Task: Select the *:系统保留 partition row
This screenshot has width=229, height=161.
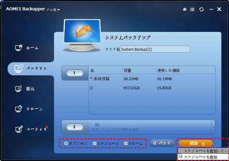Action: 152,79
